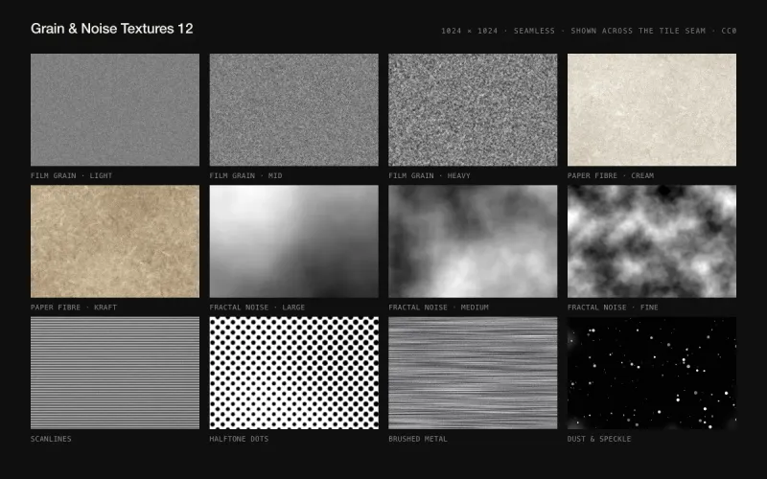Click the 'FILM GRAIN · MID' caption
This screenshot has height=479, width=767.
coord(245,175)
